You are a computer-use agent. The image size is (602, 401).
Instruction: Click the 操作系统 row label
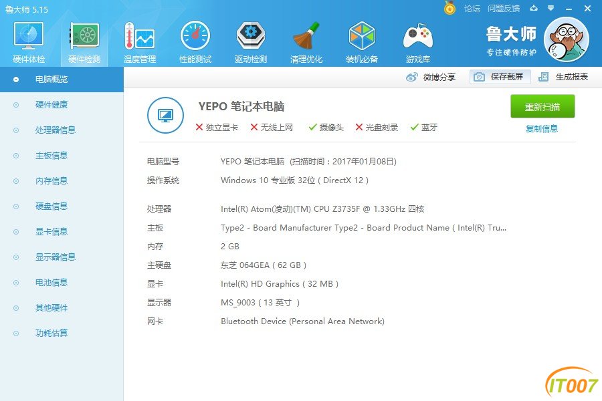pos(163,180)
